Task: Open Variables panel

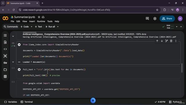Action: tap(10, 102)
